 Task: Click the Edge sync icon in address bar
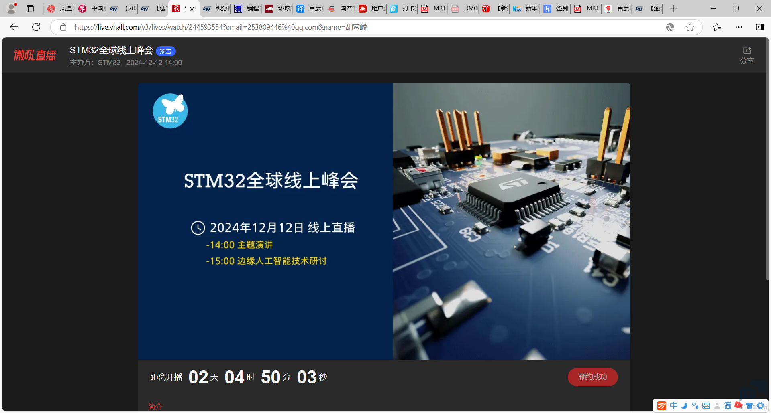670,27
